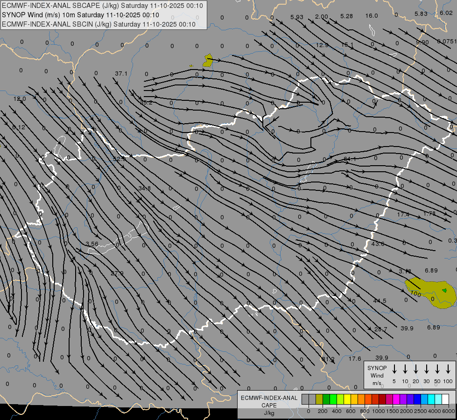Click the 'ECMWF-INDEX-ANAL CAPE' legend label
The height and width of the screenshot is (420, 457).
click(x=269, y=401)
